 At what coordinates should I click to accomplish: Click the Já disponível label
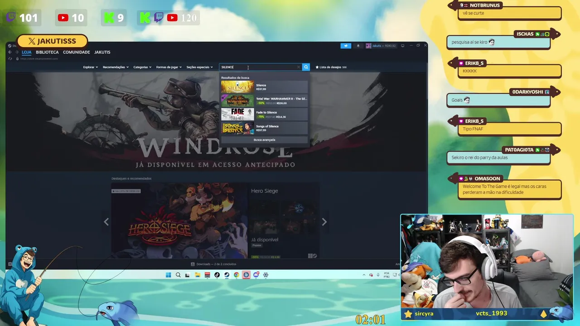264,240
